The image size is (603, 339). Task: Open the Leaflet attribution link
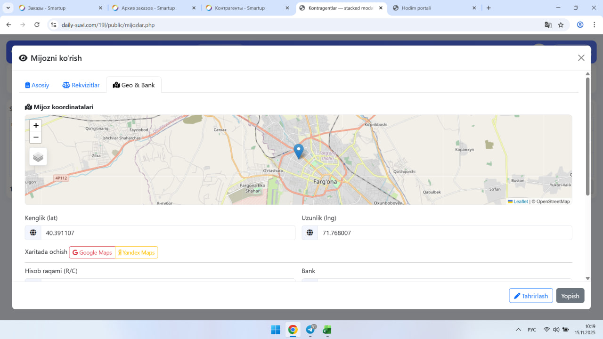tap(520, 202)
